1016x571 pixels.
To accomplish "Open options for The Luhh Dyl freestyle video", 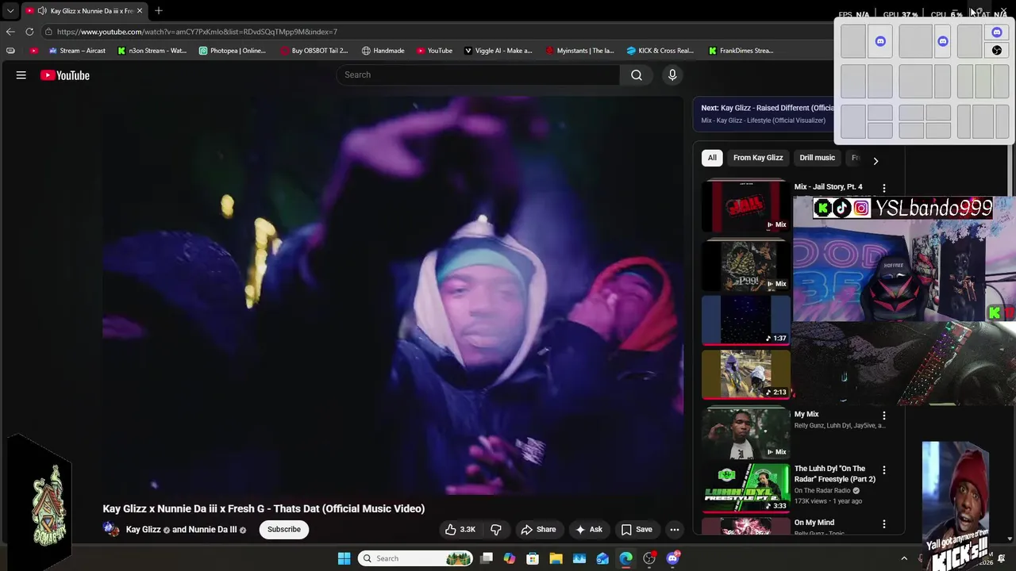I will (884, 470).
